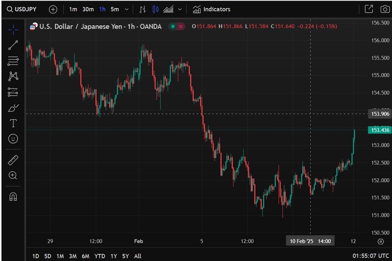Screen dimensions: 392x261
Task: Expand the time interval dropdown arrow
Action: (127, 9)
